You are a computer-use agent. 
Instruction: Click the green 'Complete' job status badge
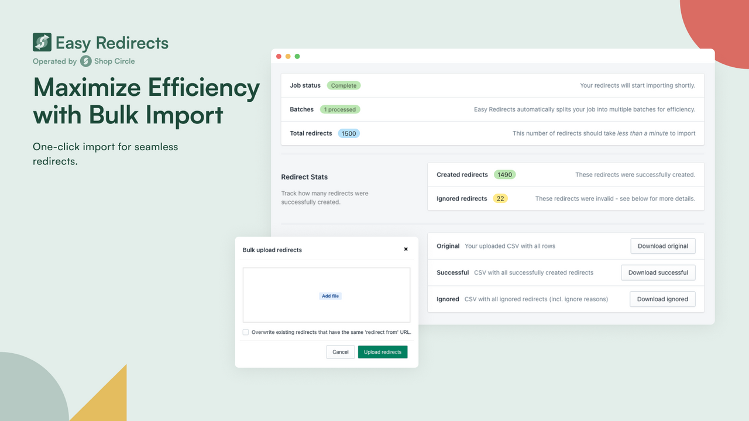(343, 85)
